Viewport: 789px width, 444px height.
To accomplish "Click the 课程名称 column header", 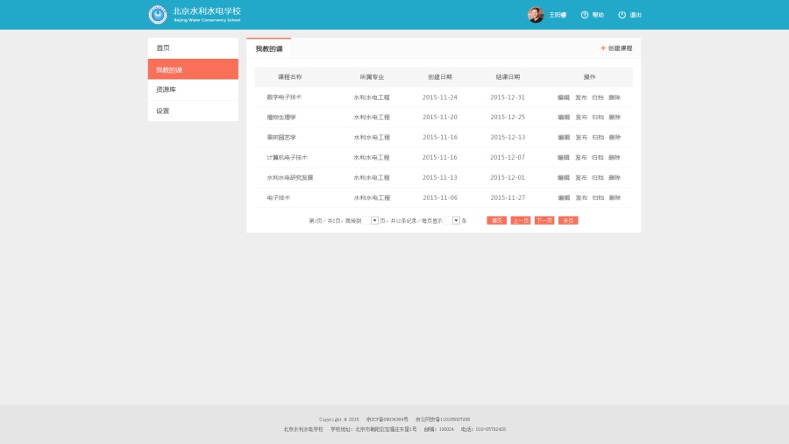I will [x=290, y=77].
